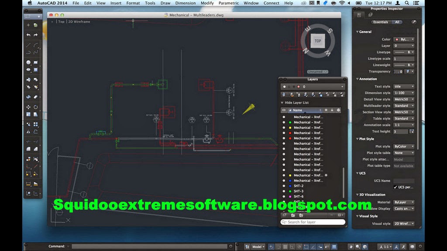Image resolution: width=447 pixels, height=251 pixels.
Task: Click the Essentials button in Properties Inspector
Action: (381, 22)
